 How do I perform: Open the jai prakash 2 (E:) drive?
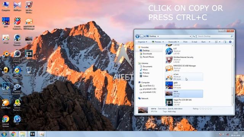pos(149,92)
